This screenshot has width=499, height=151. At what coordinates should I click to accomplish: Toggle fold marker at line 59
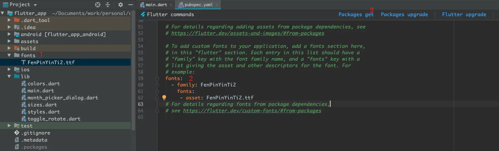157,79
